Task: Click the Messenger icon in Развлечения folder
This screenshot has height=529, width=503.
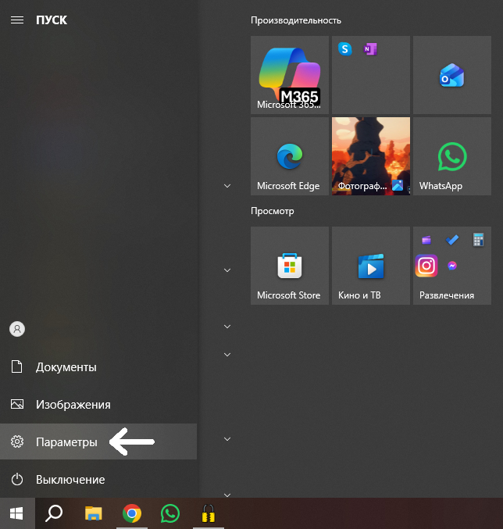Action: (452, 266)
